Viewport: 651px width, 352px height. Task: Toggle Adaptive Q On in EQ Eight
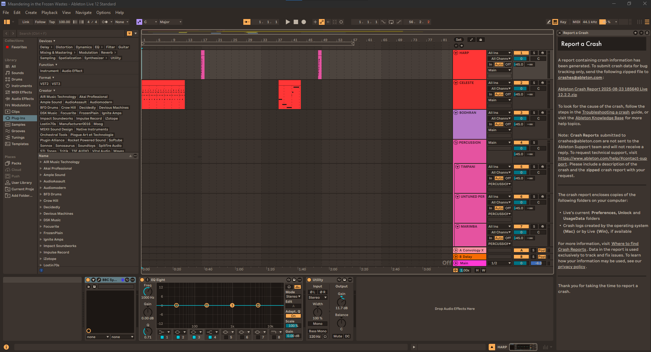[x=293, y=316]
